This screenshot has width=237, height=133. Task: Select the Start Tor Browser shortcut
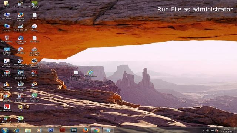pyautogui.click(x=34, y=98)
